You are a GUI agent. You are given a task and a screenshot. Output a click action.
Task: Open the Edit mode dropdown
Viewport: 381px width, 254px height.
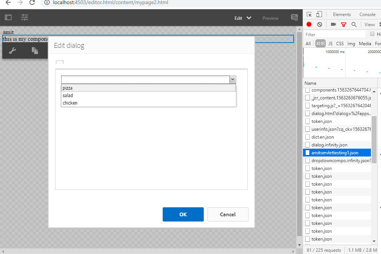pyautogui.click(x=243, y=18)
